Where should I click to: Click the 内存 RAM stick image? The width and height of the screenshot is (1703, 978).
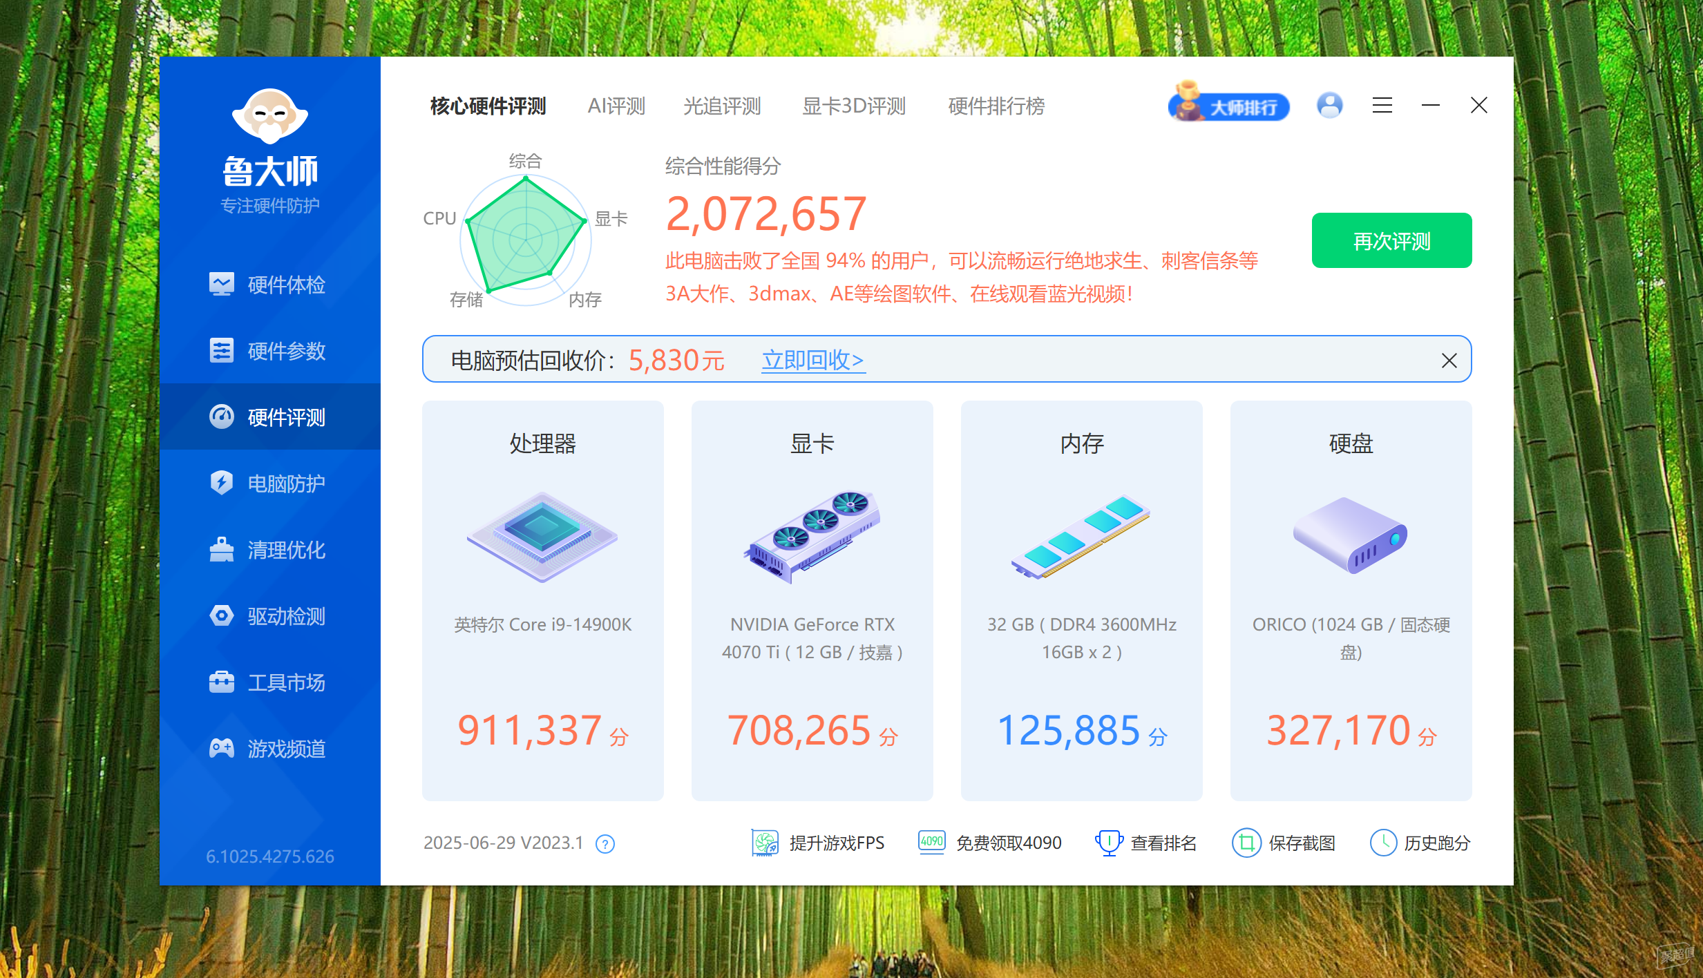click(x=1081, y=537)
